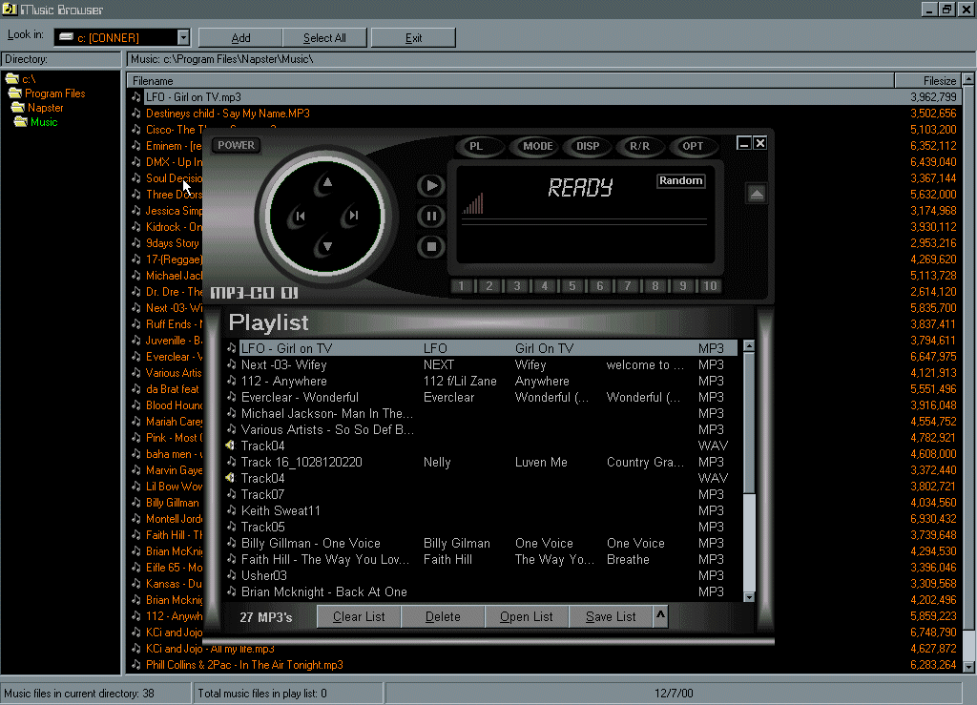Stop playback with the stop button
The image size is (977, 705).
click(430, 247)
